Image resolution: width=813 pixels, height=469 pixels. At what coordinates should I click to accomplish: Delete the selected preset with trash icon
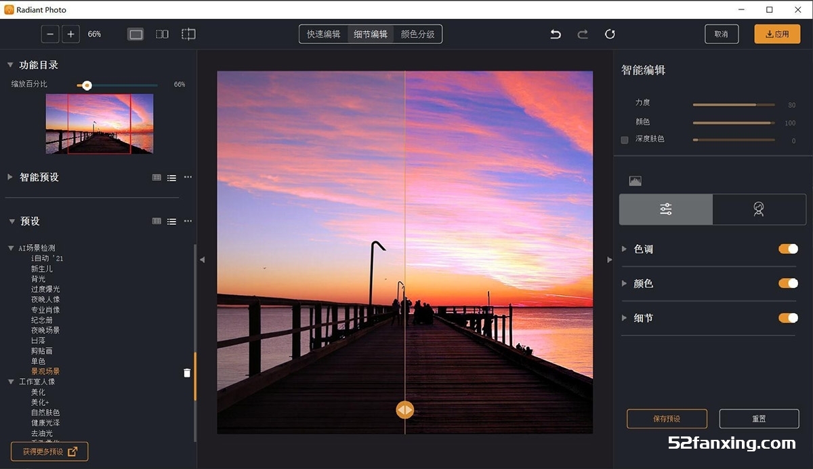coord(187,373)
